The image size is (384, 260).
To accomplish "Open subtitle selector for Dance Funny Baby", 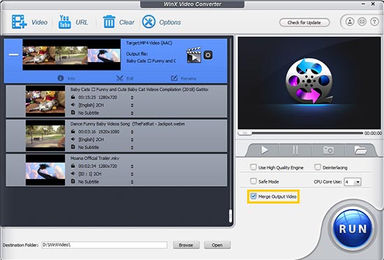I will click(x=132, y=148).
